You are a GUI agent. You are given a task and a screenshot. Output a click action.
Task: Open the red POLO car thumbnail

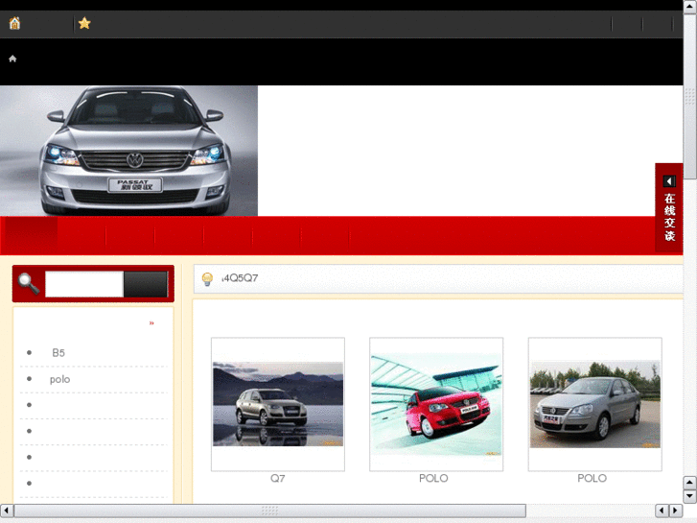(436, 404)
